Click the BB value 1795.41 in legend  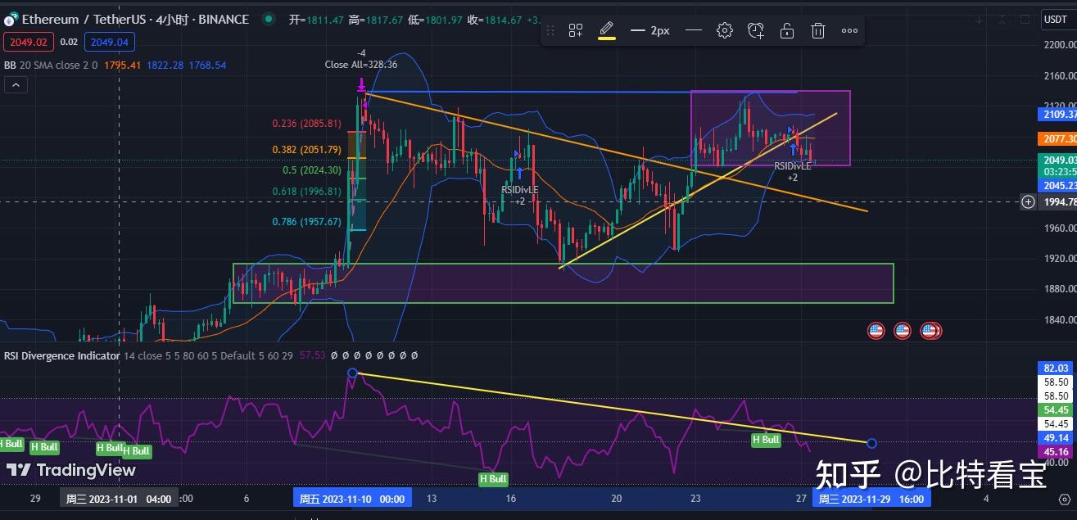[123, 65]
